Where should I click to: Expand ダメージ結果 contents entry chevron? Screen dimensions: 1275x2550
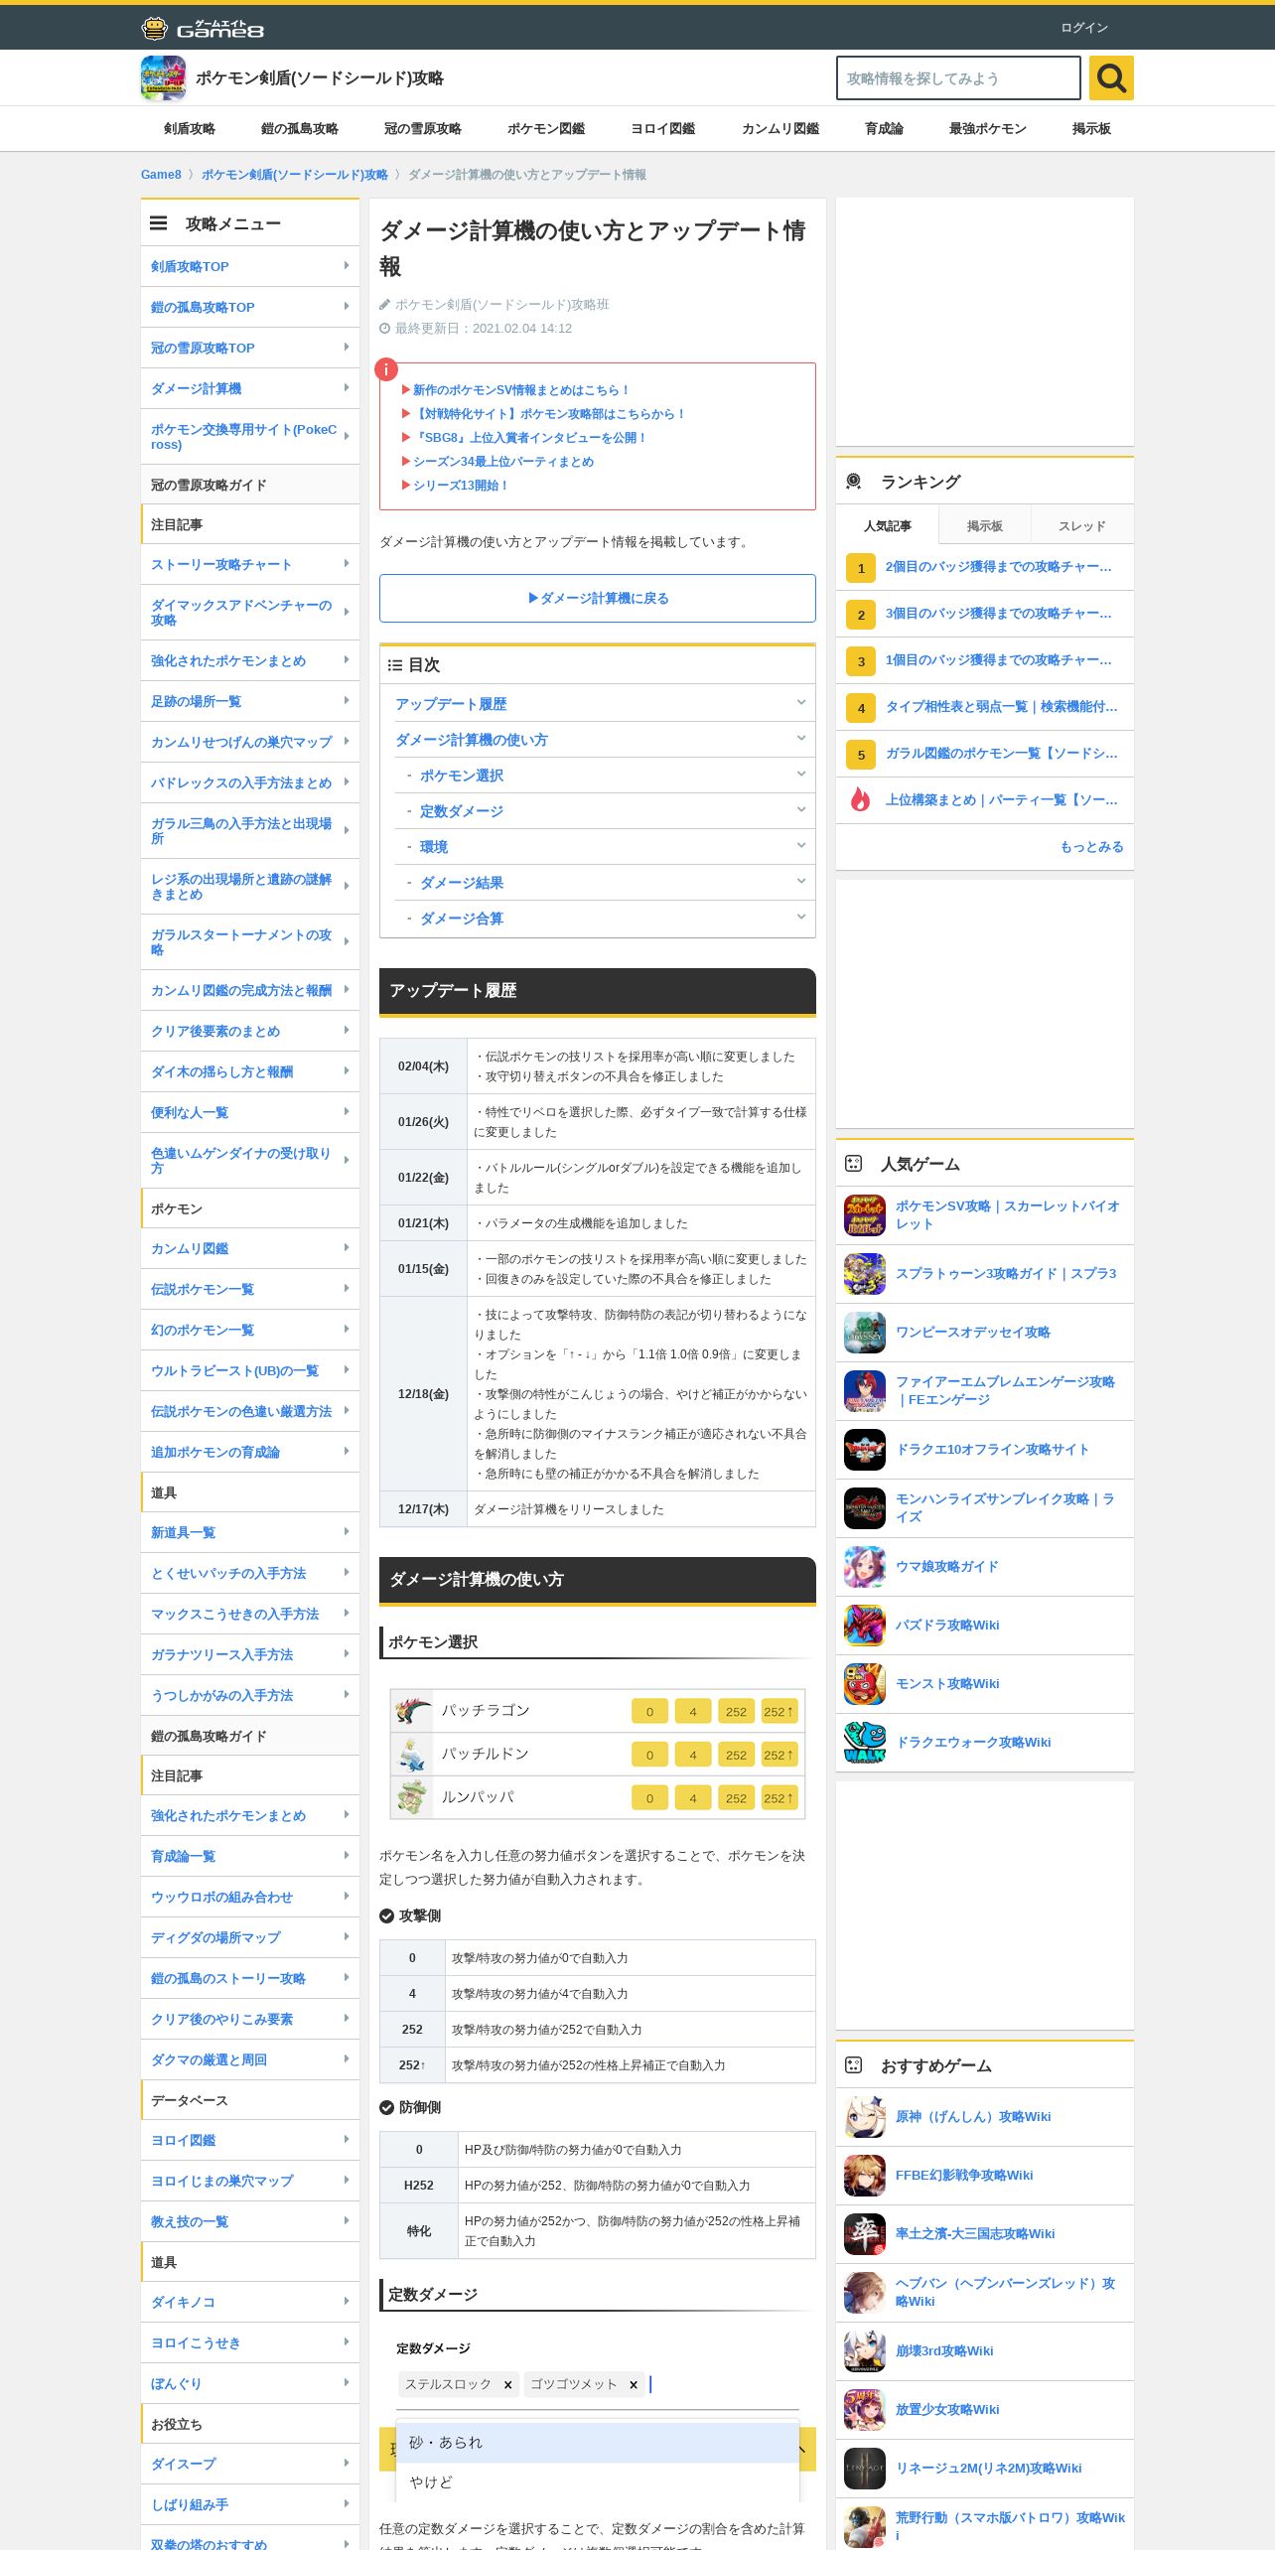[800, 882]
